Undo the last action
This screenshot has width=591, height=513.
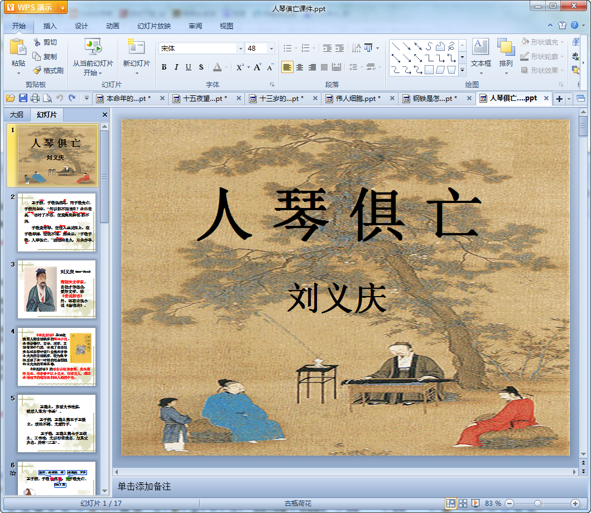(x=60, y=98)
